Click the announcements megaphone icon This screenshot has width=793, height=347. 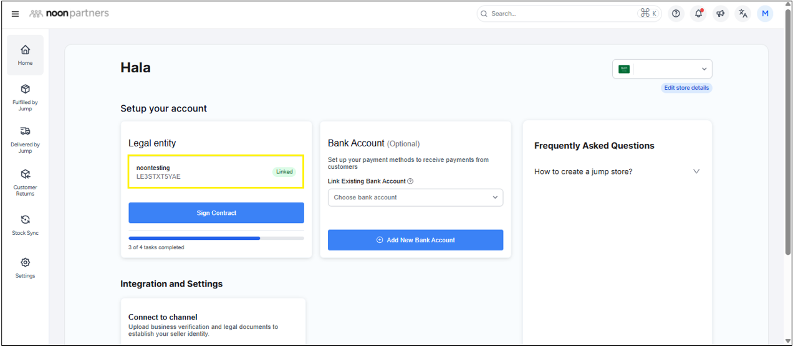point(721,14)
